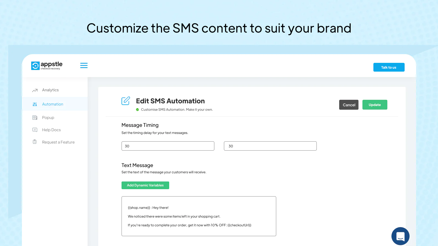Open the chat widget bubble
Screen dimensions: 438x246
point(400,236)
